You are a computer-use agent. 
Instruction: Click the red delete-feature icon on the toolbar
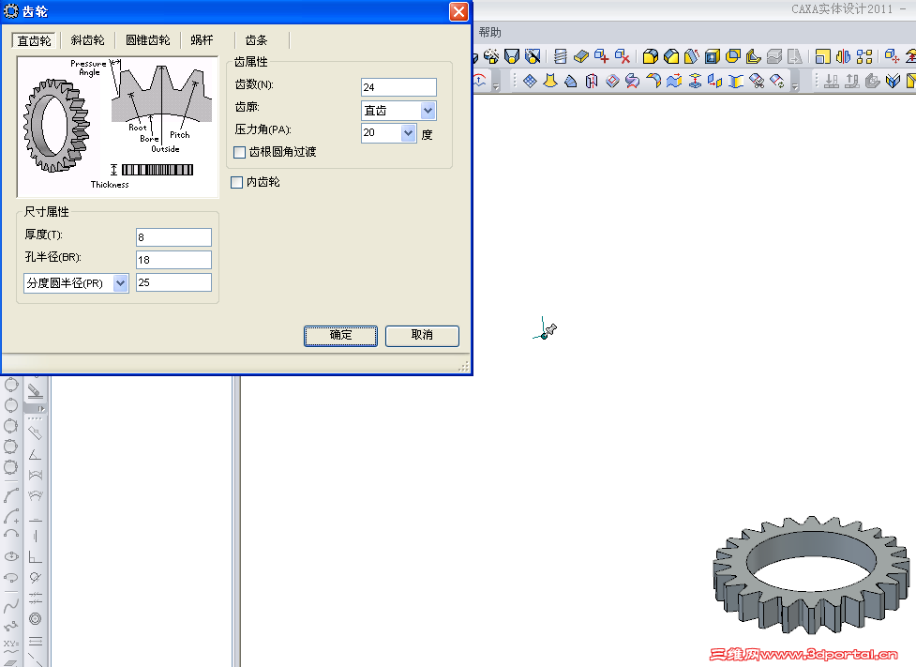coord(622,56)
